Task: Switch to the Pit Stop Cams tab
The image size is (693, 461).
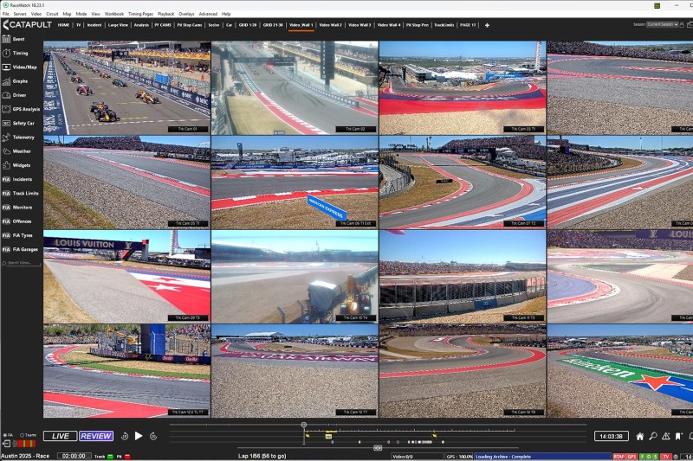Action: coord(189,25)
